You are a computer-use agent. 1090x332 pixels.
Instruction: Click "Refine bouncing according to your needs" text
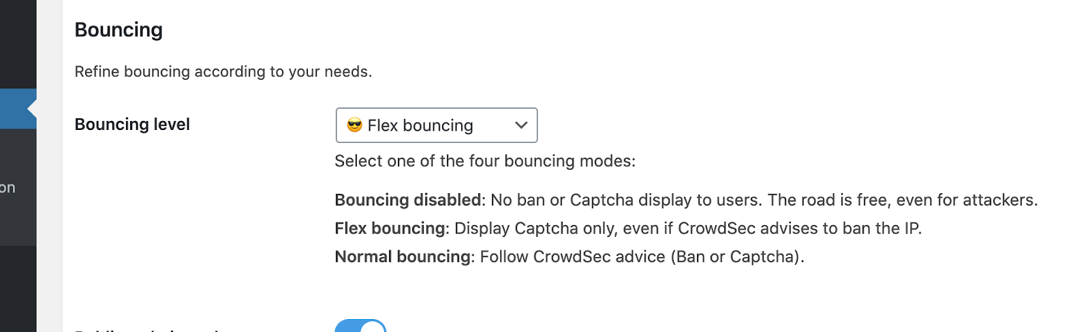click(223, 71)
